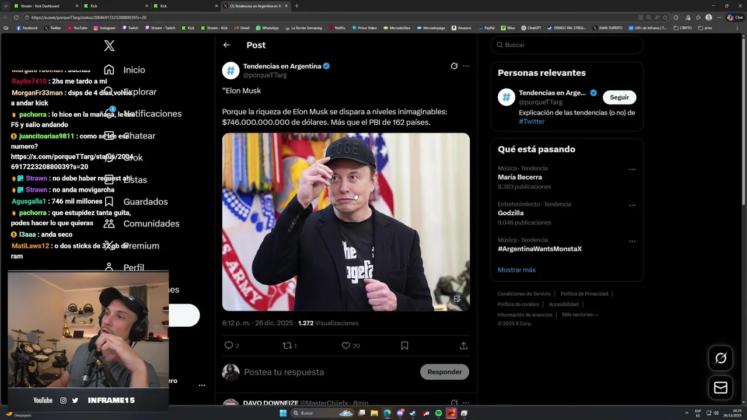
Task: Click the Mostrar más link
Action: click(x=516, y=270)
